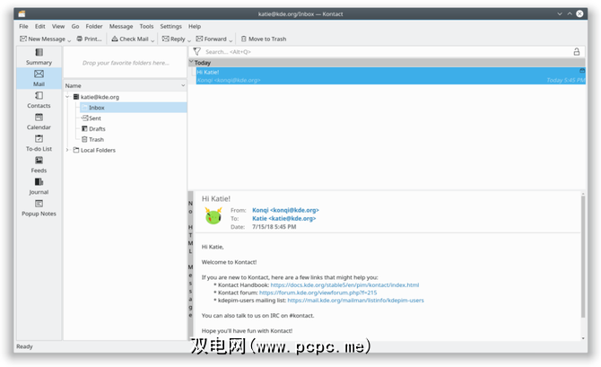Click the Forward toolbar button

pos(212,39)
